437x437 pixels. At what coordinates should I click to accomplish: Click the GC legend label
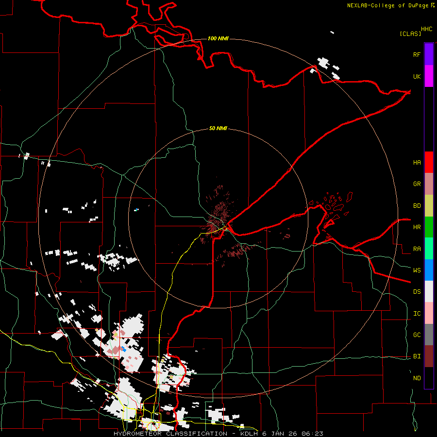pos(417,335)
